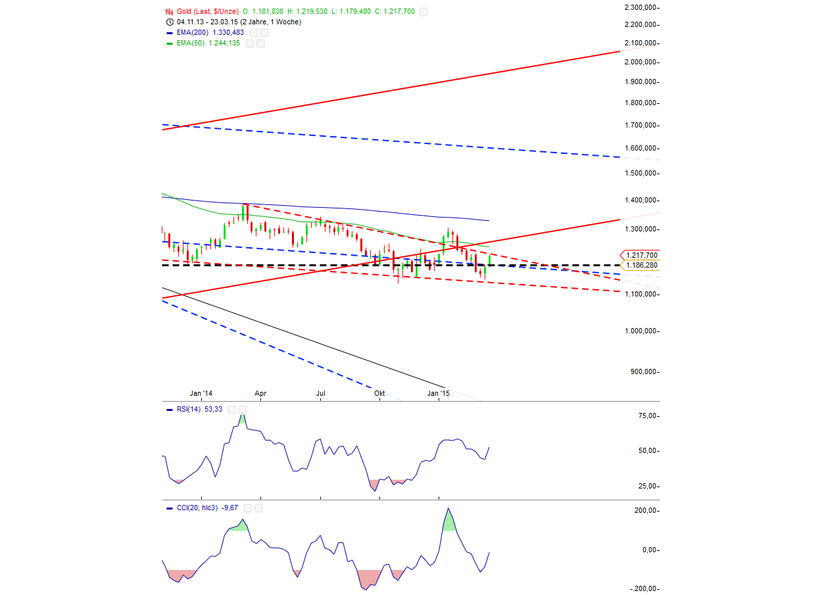Open the CCI(20, hlc3) settings icon

click(247, 508)
